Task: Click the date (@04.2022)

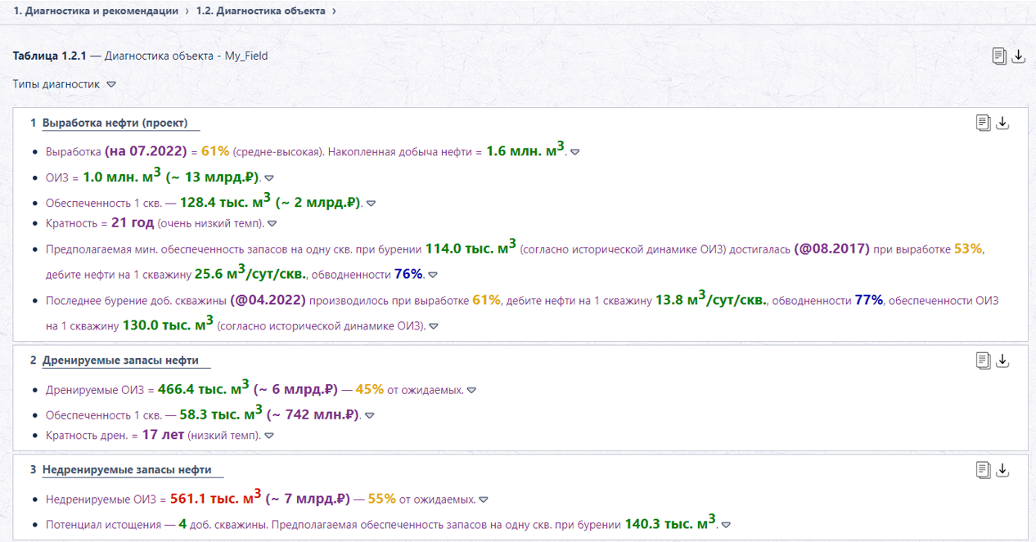Action: click(268, 300)
